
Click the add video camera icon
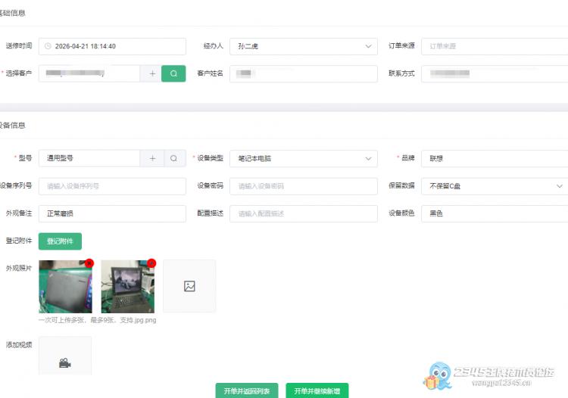coord(65,362)
